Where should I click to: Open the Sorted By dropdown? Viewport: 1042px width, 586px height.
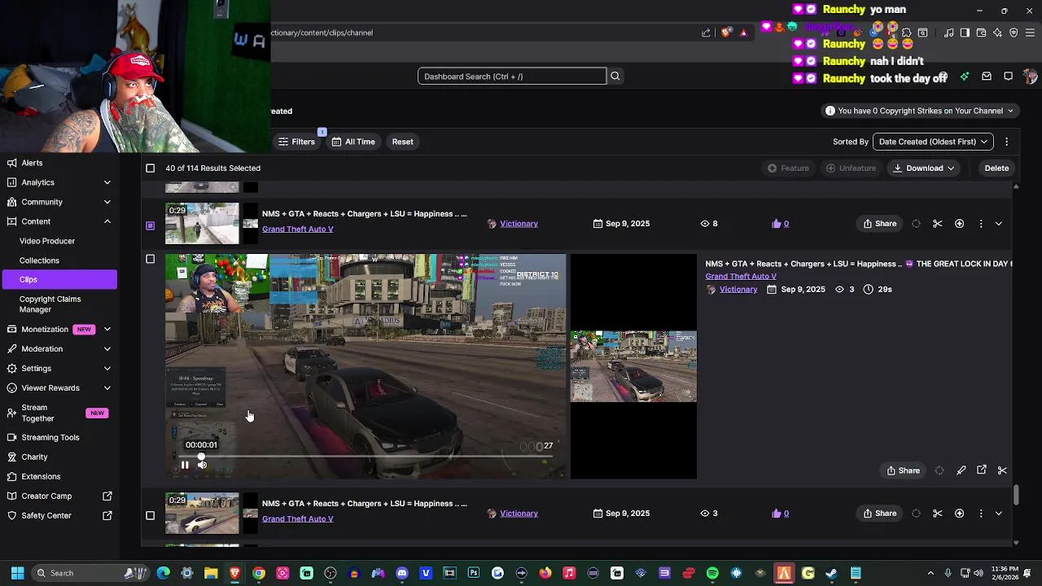[x=933, y=142]
